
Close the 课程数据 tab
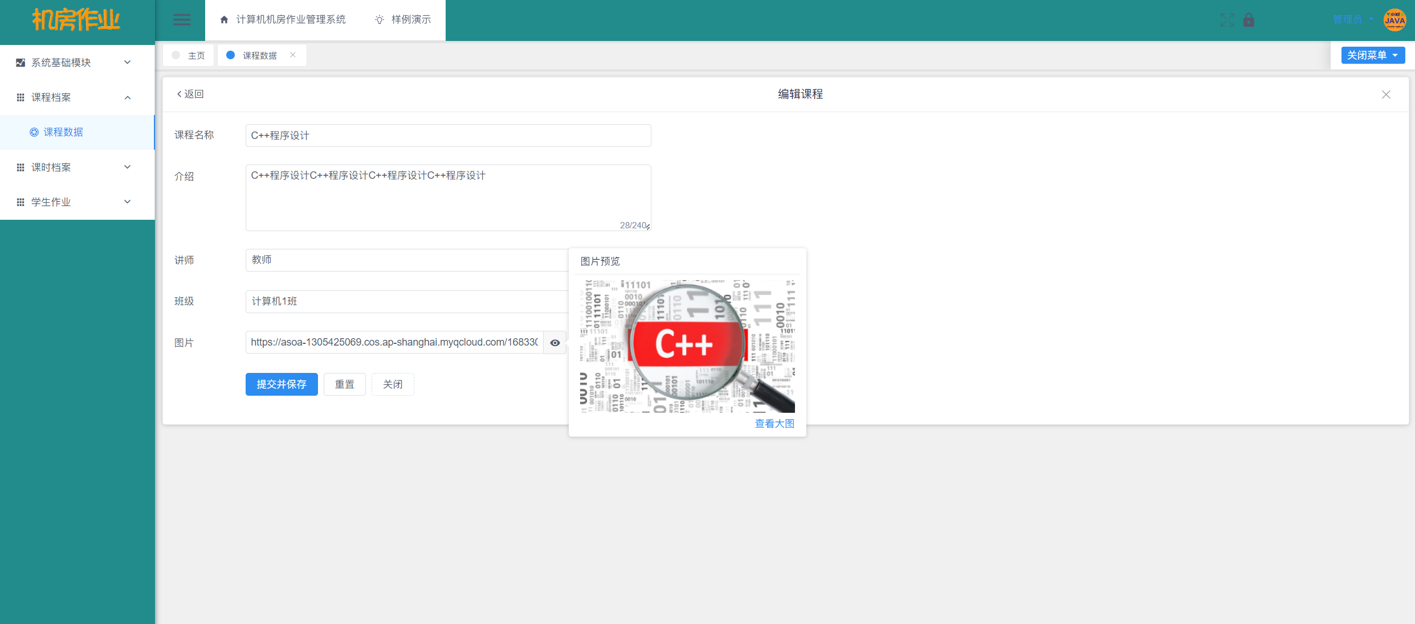293,55
